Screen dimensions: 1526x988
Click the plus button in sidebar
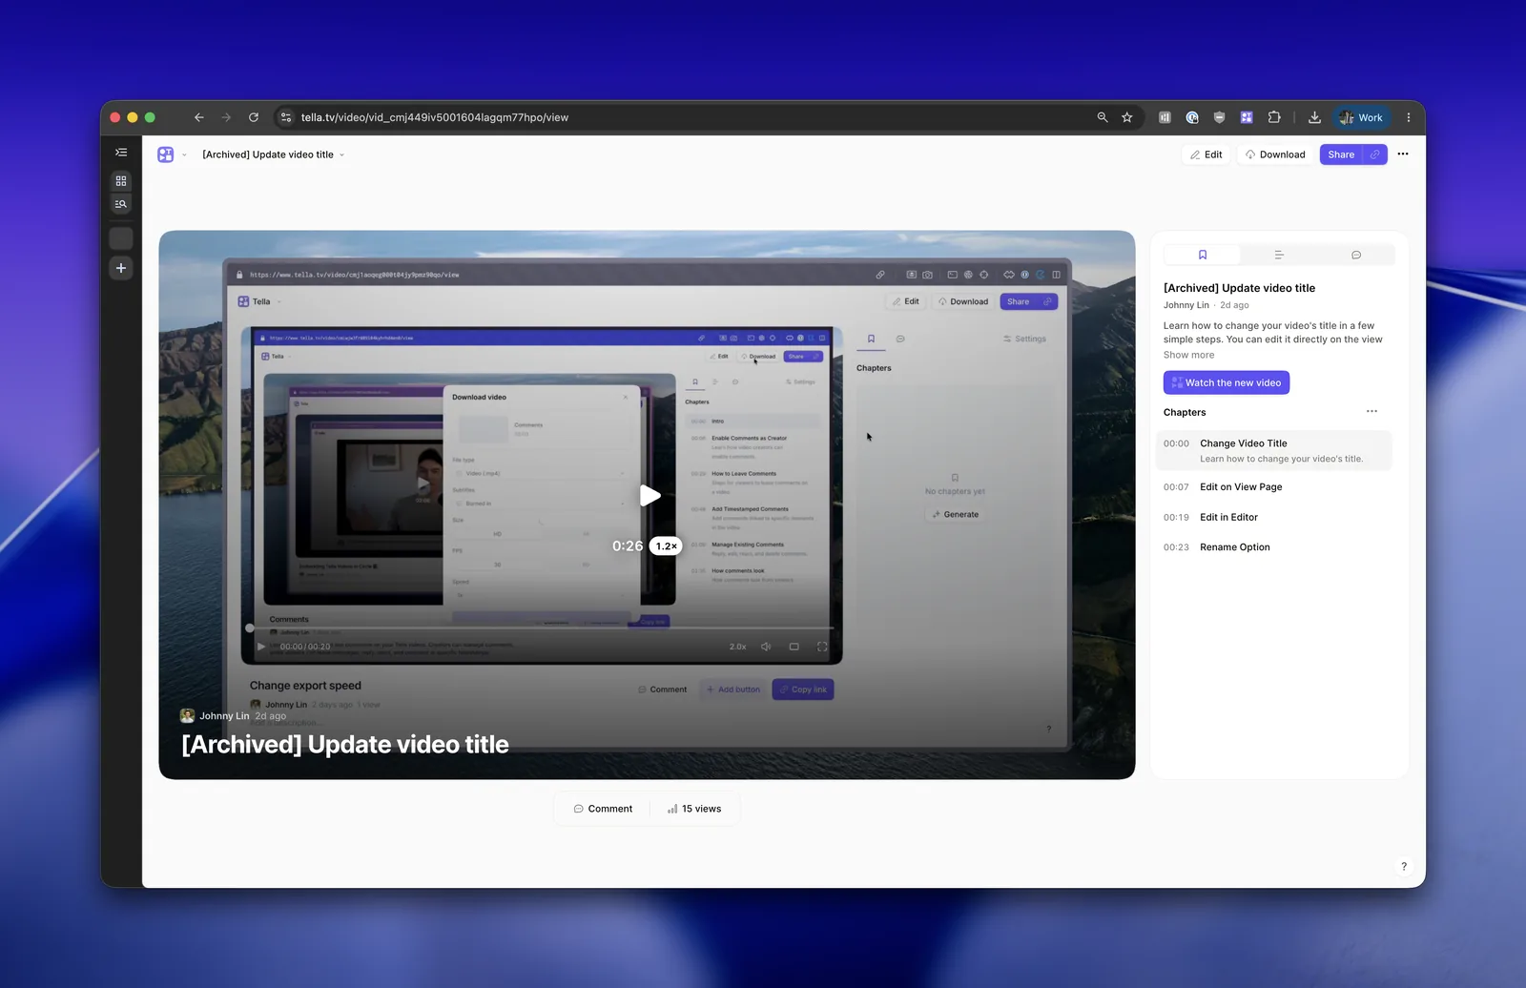pyautogui.click(x=121, y=268)
